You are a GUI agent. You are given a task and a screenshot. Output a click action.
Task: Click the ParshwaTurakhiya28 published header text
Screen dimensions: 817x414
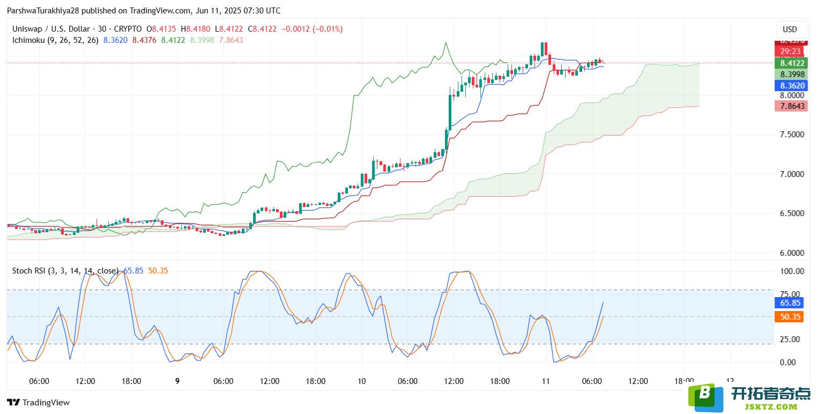(x=143, y=11)
